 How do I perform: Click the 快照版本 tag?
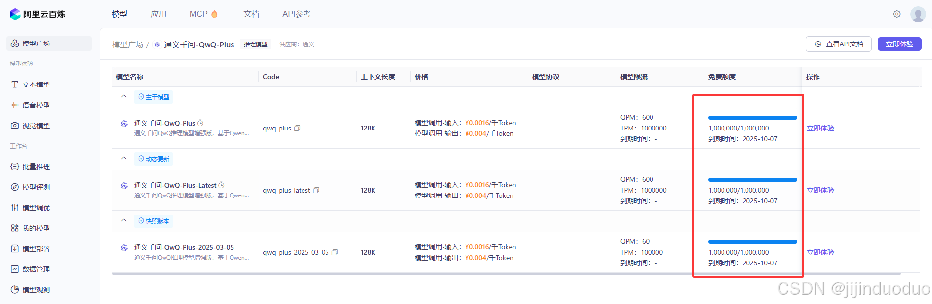click(153, 221)
